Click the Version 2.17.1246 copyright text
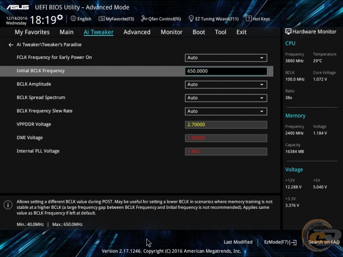The height and width of the screenshot is (257, 343). tap(171, 251)
